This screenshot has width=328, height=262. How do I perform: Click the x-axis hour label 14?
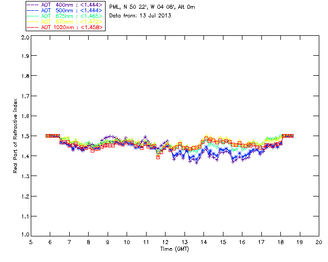[x=204, y=242]
